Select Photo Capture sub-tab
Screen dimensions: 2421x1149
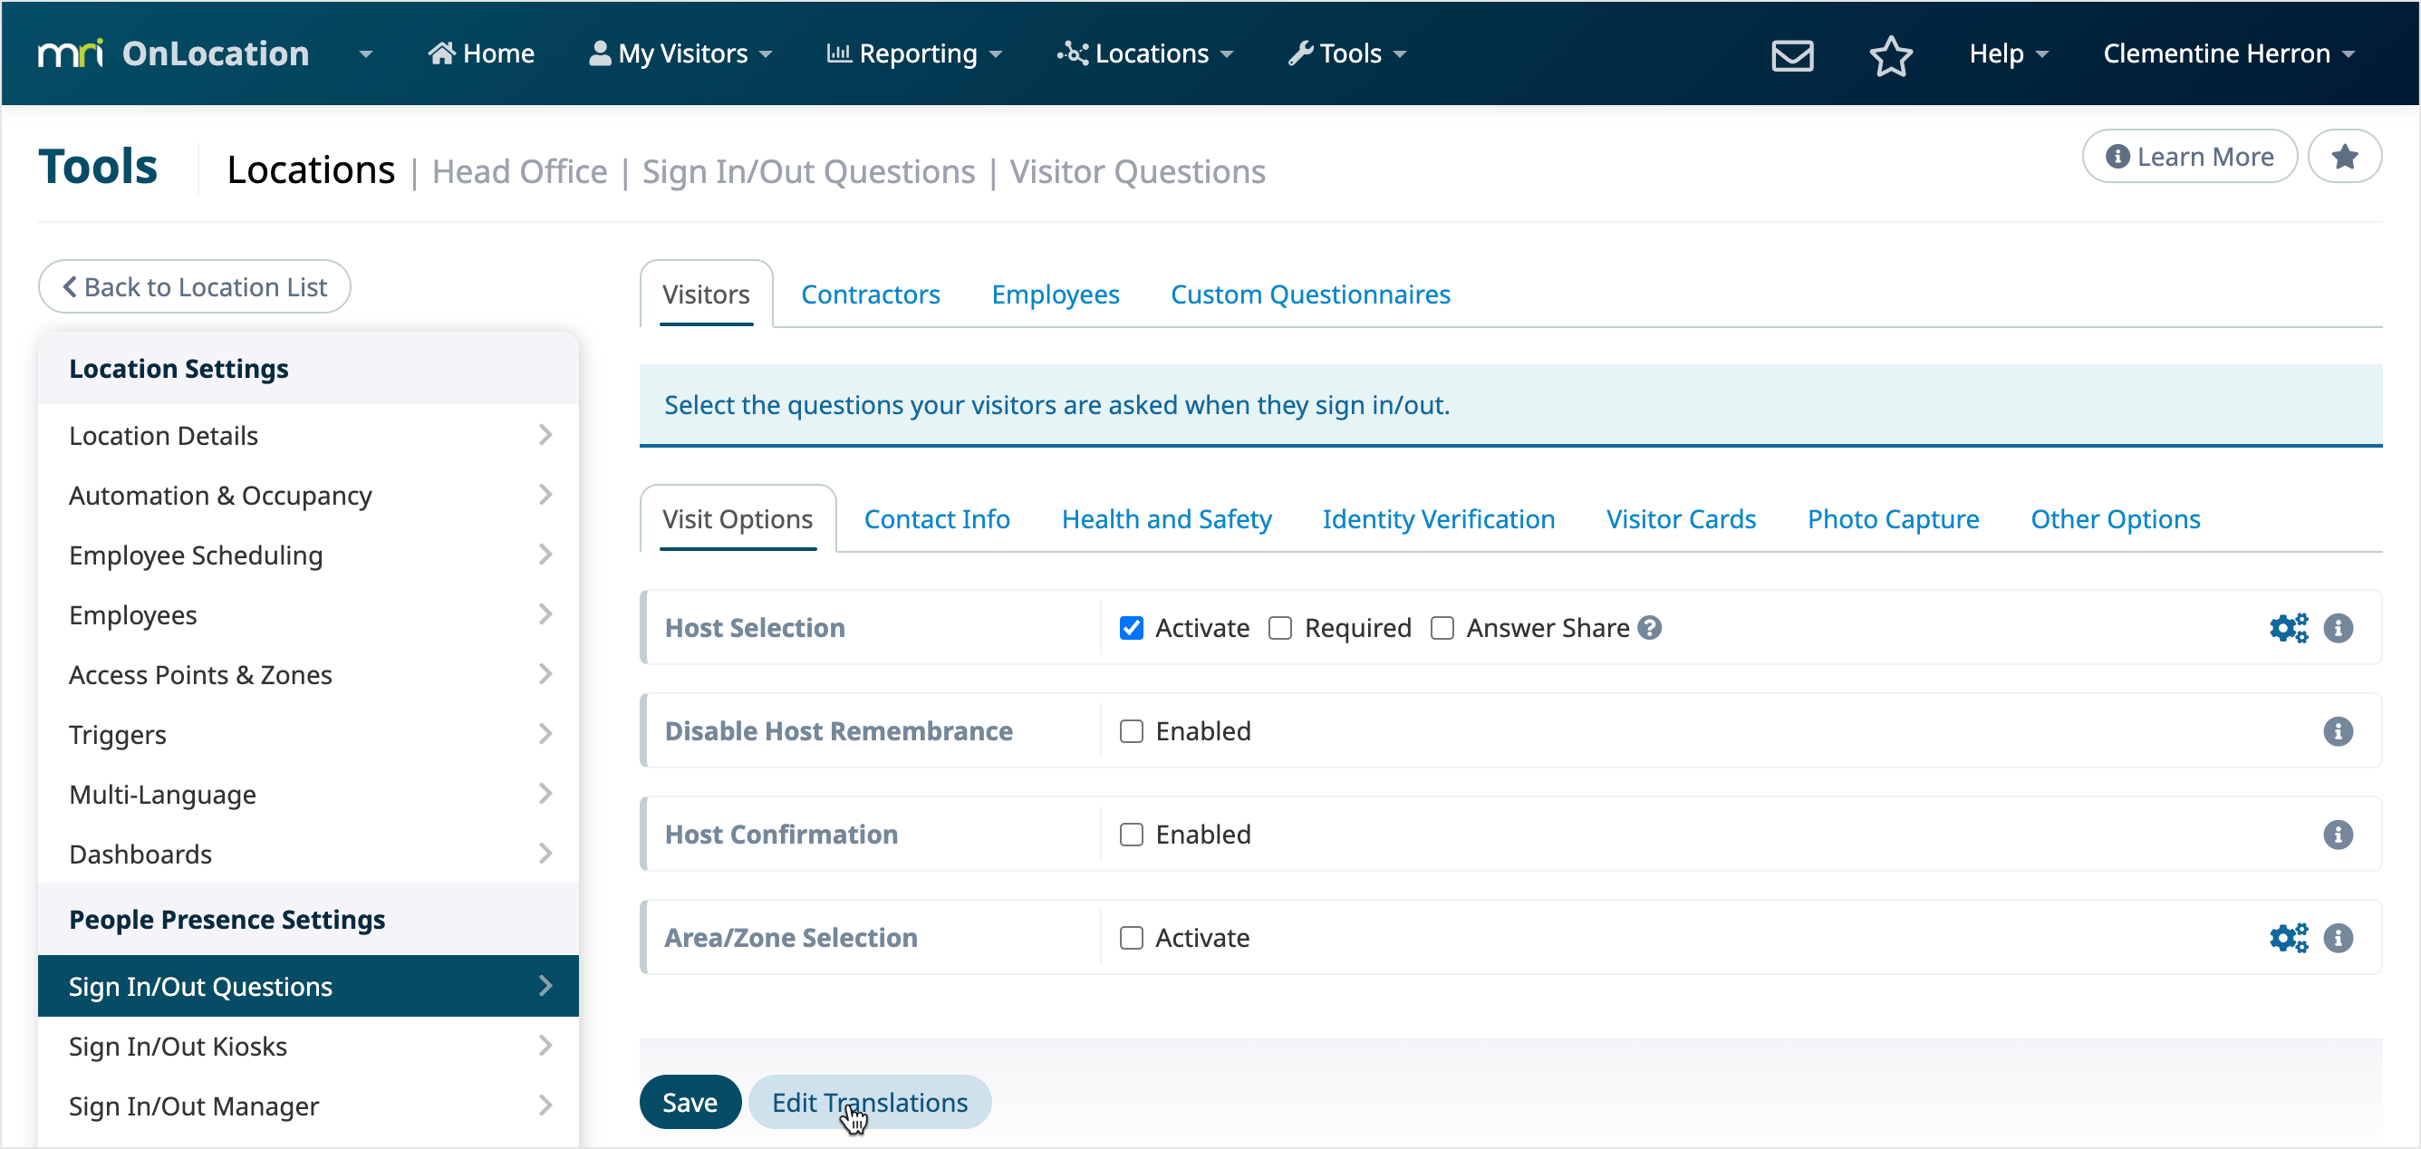tap(1893, 519)
